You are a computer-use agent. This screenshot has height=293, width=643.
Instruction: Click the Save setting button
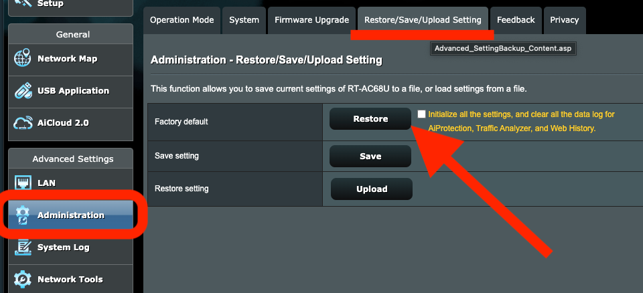pos(370,156)
